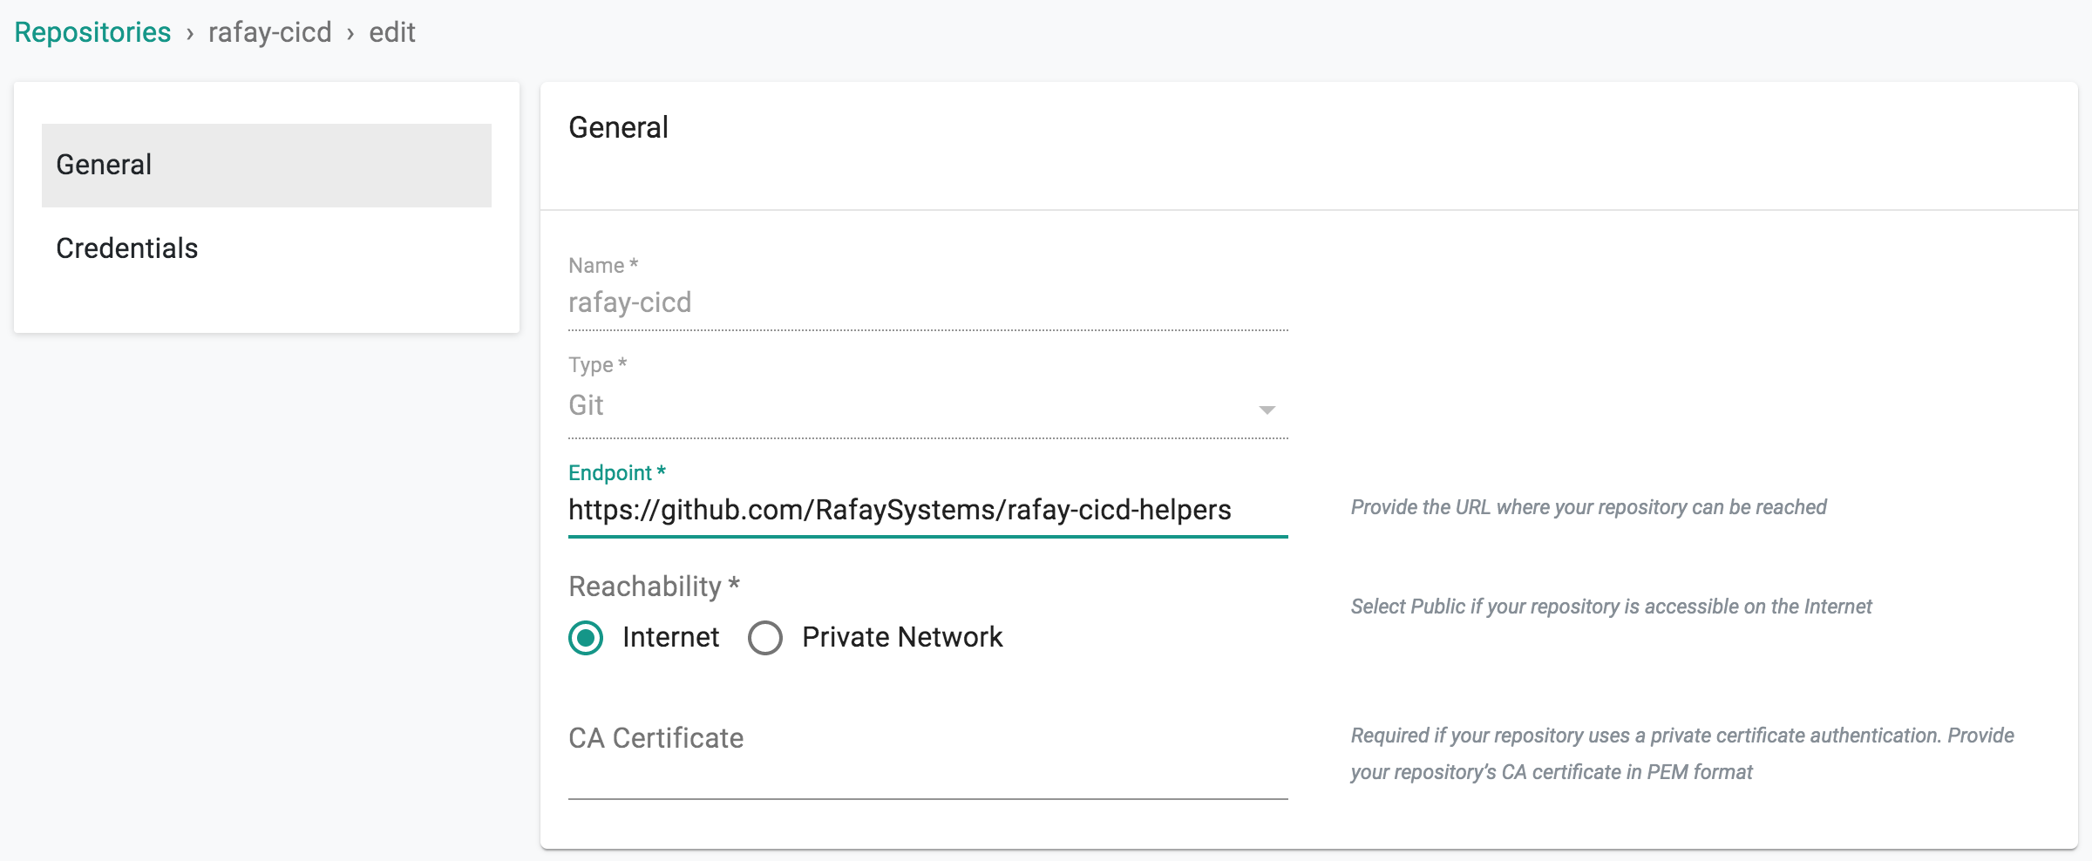
Task: Click the General panel heading
Action: pos(618,128)
